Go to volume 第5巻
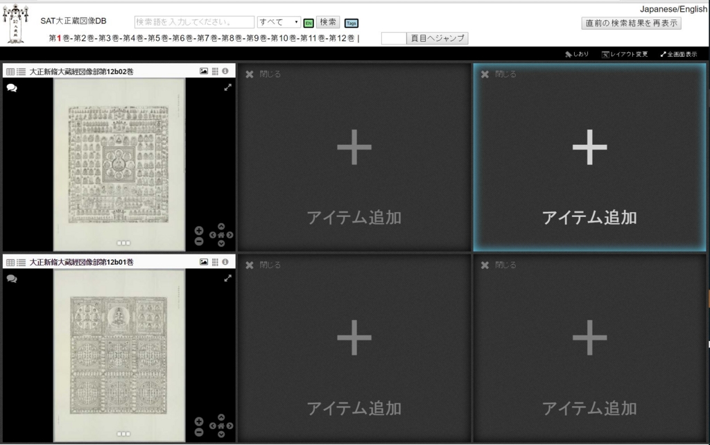 click(159, 39)
